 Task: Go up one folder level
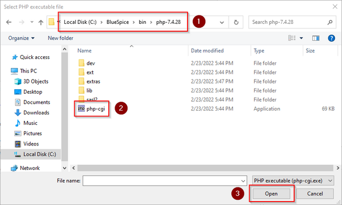(x=41, y=22)
